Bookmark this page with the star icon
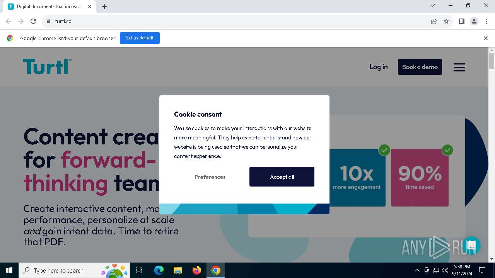Image resolution: width=495 pixels, height=278 pixels. 446,21
